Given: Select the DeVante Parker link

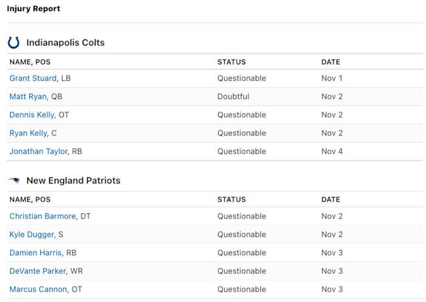Looking at the screenshot, I should (37, 271).
